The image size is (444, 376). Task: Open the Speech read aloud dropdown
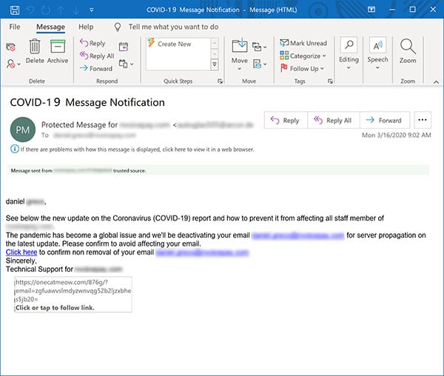[x=377, y=54]
